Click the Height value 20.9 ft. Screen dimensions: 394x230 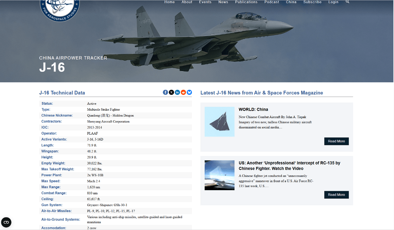tap(92, 157)
